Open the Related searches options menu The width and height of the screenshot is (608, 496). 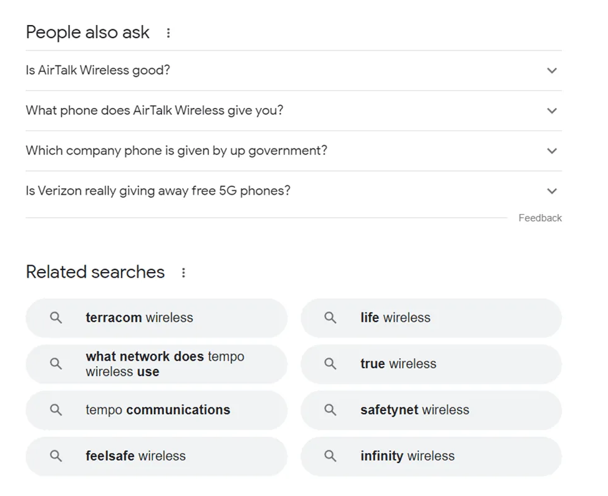point(183,273)
